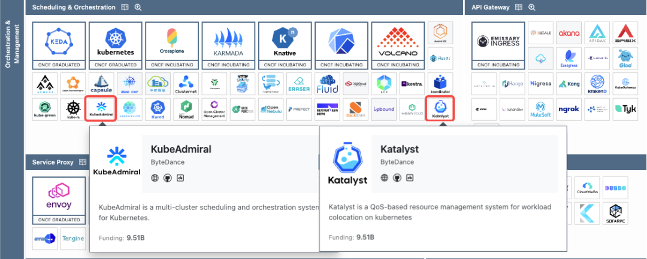
Task: Click the Katalyst title in popup
Action: coord(400,149)
